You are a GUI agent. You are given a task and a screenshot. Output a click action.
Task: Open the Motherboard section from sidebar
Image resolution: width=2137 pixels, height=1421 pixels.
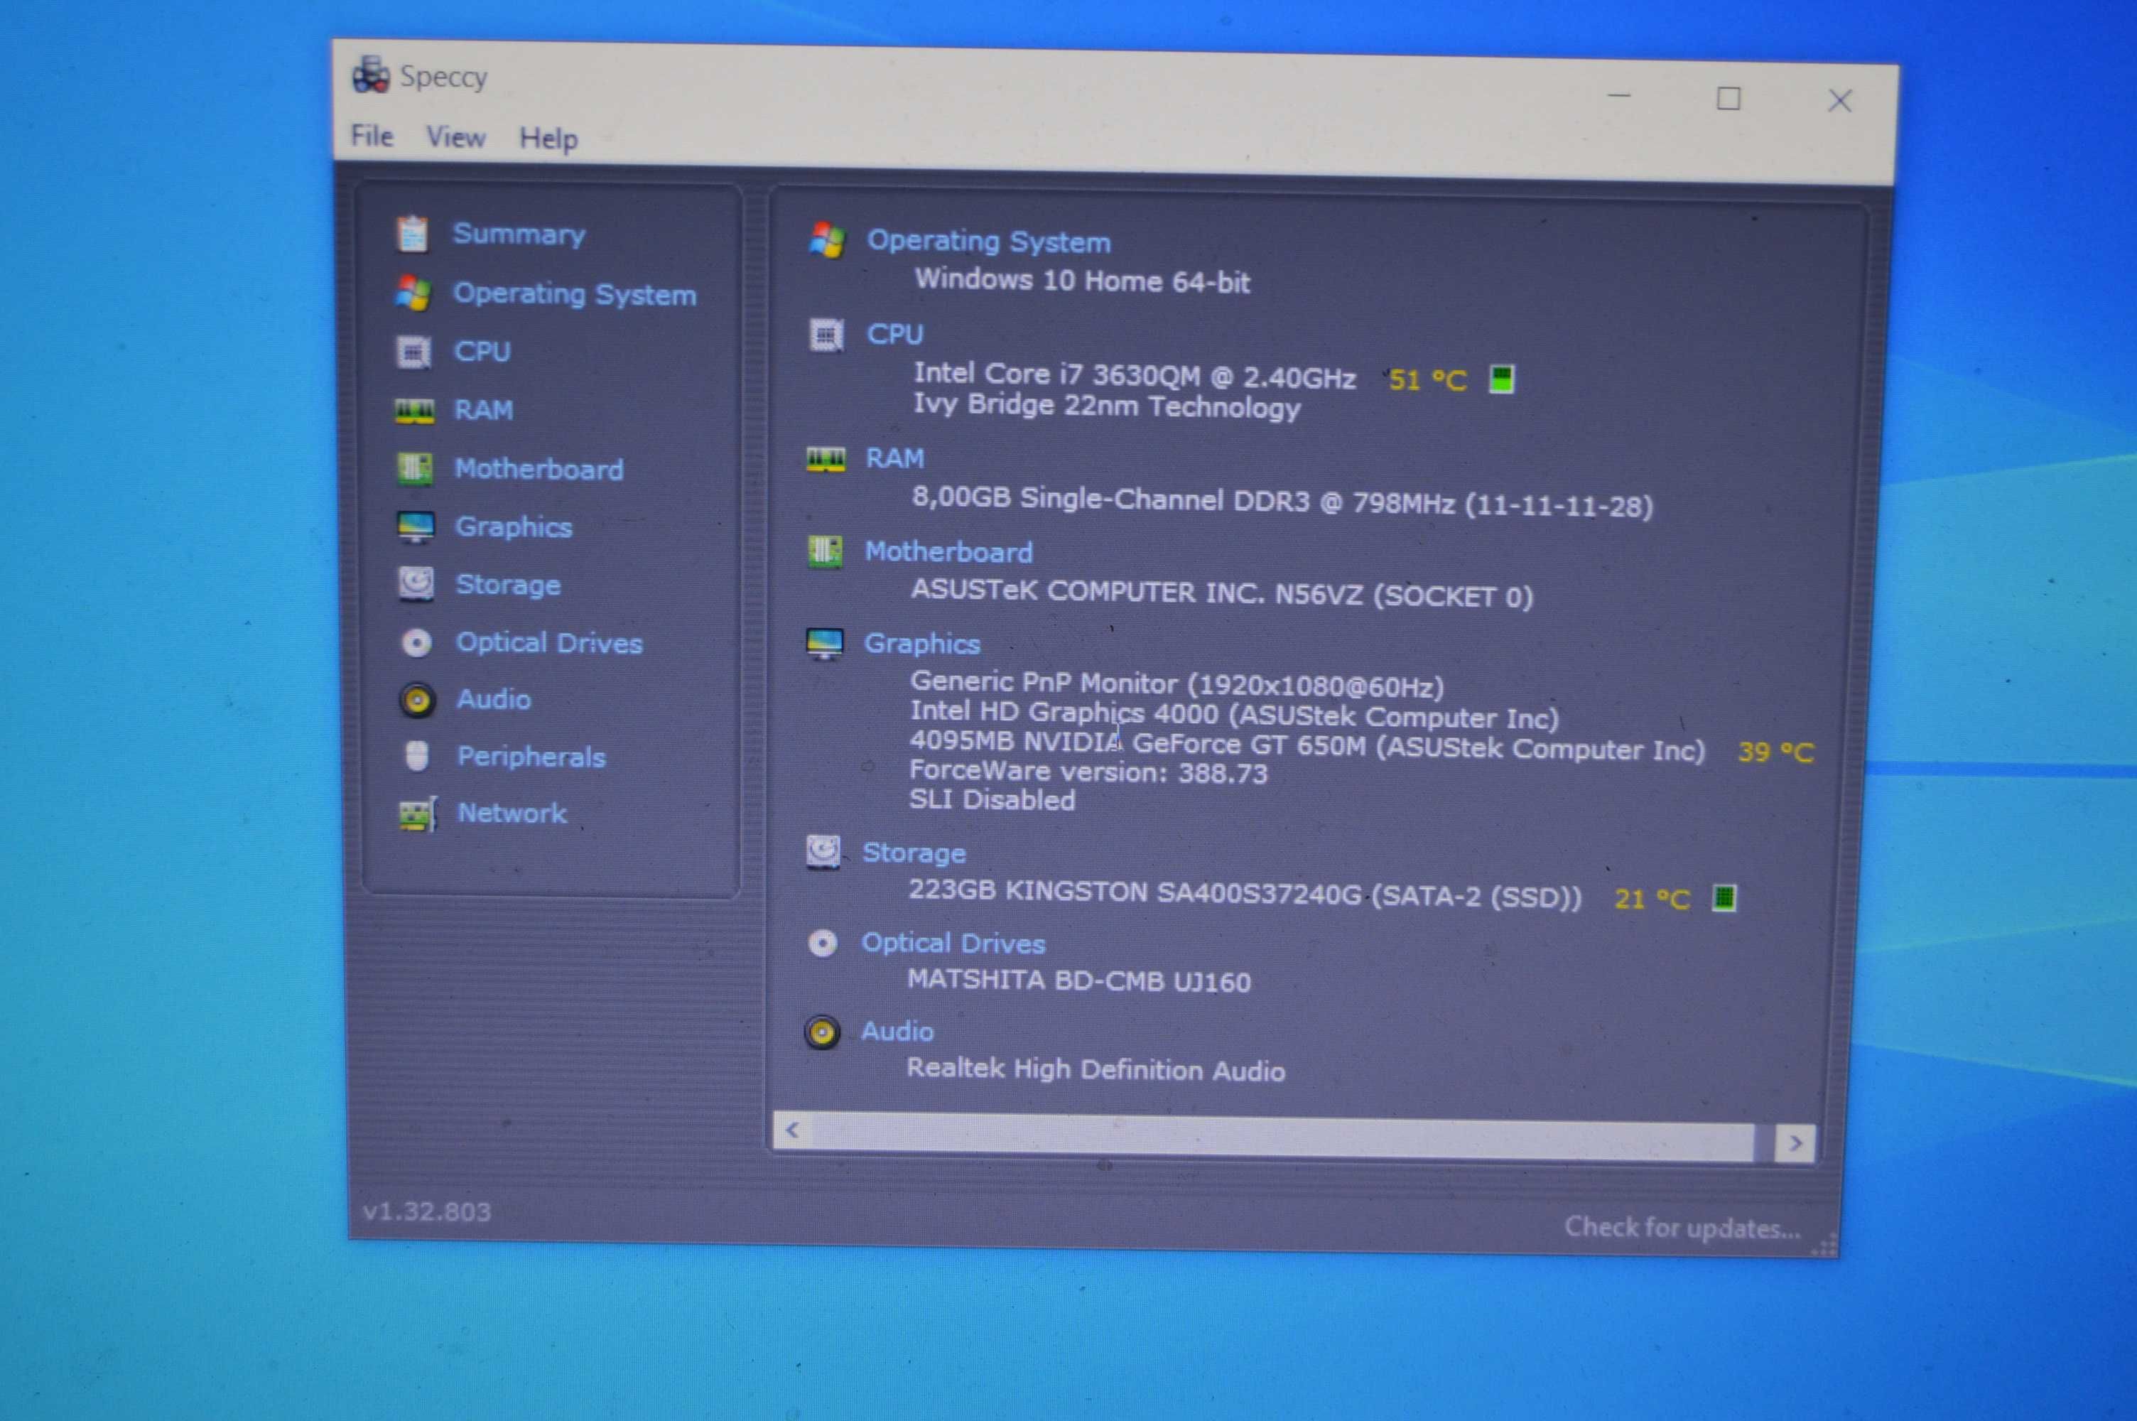[x=539, y=470]
